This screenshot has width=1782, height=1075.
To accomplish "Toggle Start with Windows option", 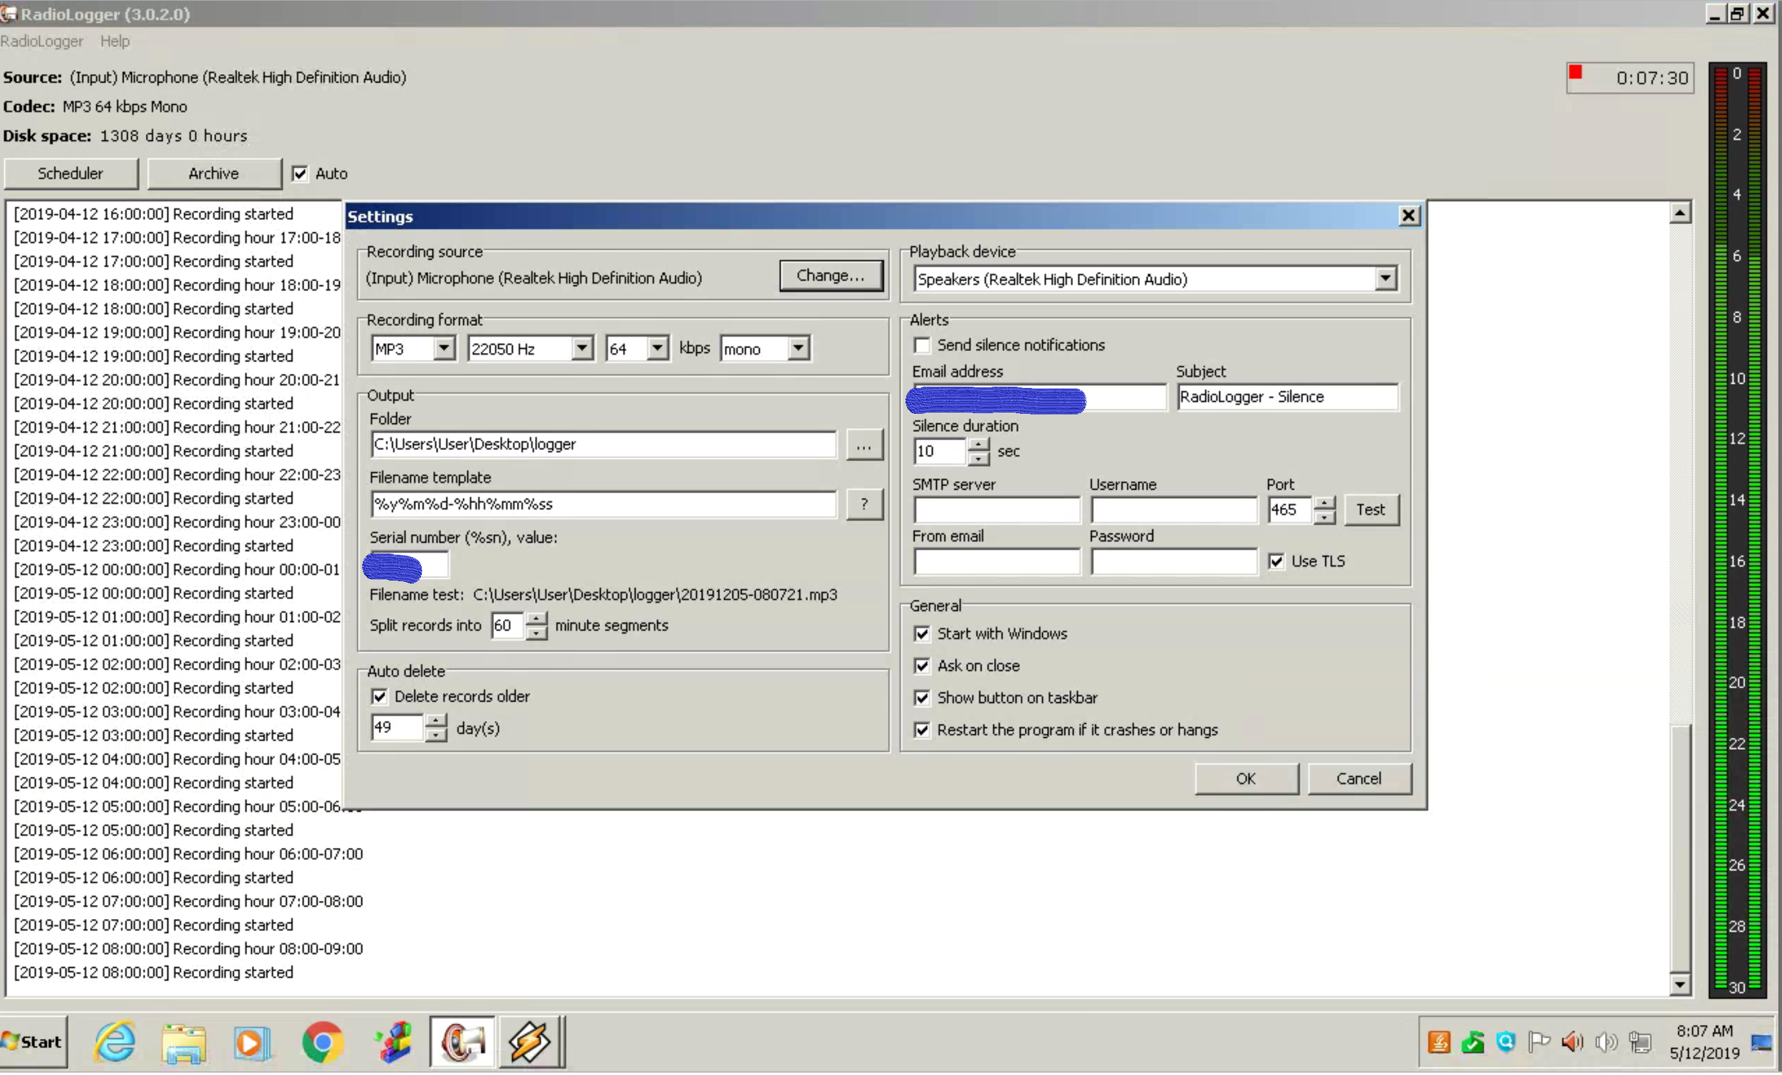I will point(921,634).
